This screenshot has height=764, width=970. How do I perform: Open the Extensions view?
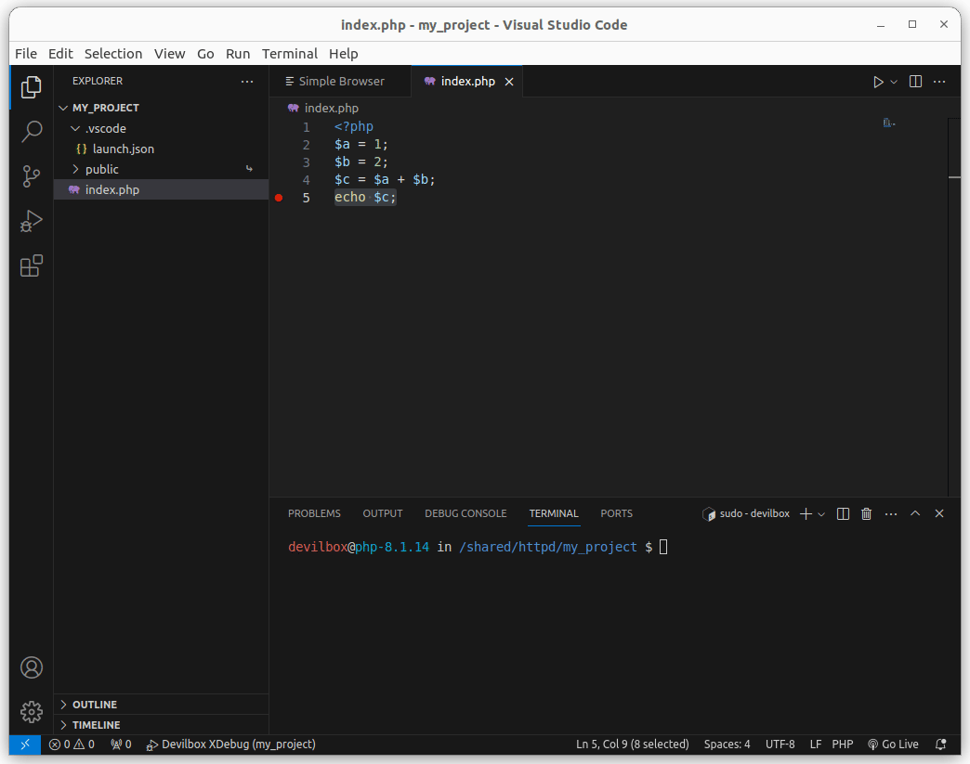[x=32, y=266]
